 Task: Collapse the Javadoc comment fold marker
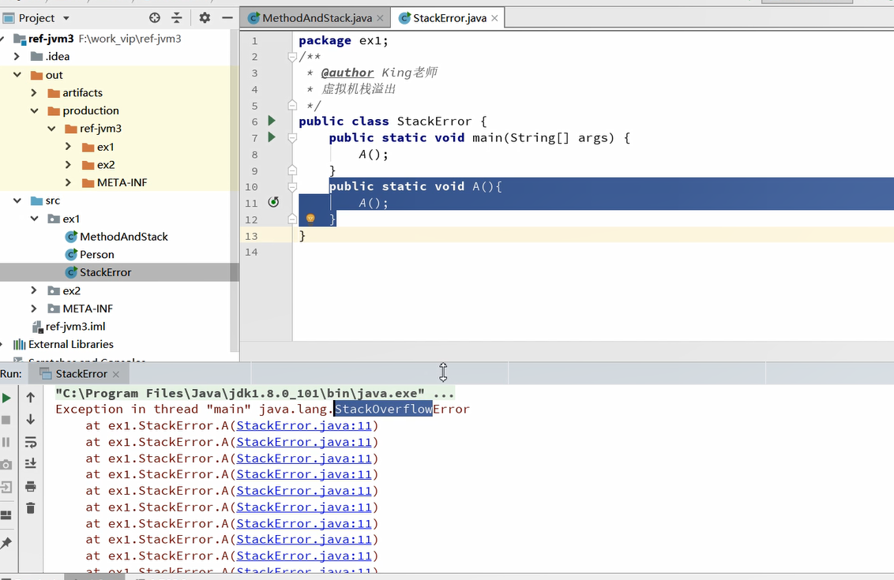tap(292, 56)
